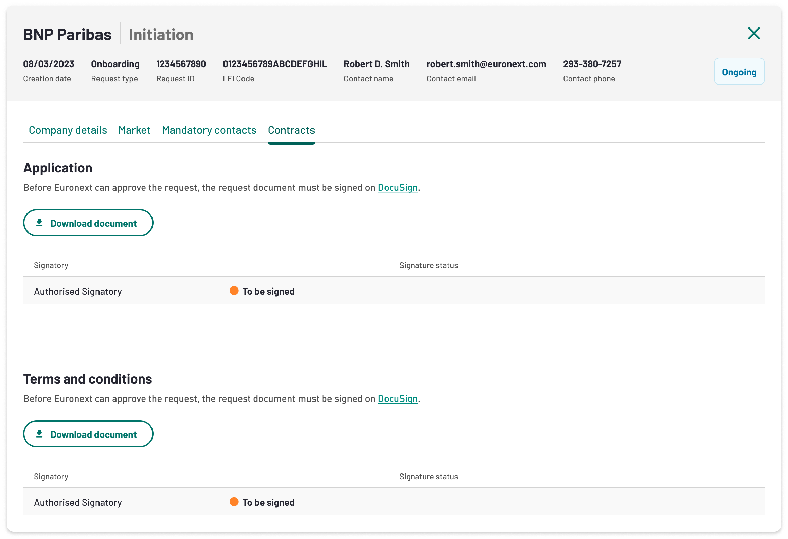Switch to the Market tab
This screenshot has width=788, height=539.
[x=134, y=130]
